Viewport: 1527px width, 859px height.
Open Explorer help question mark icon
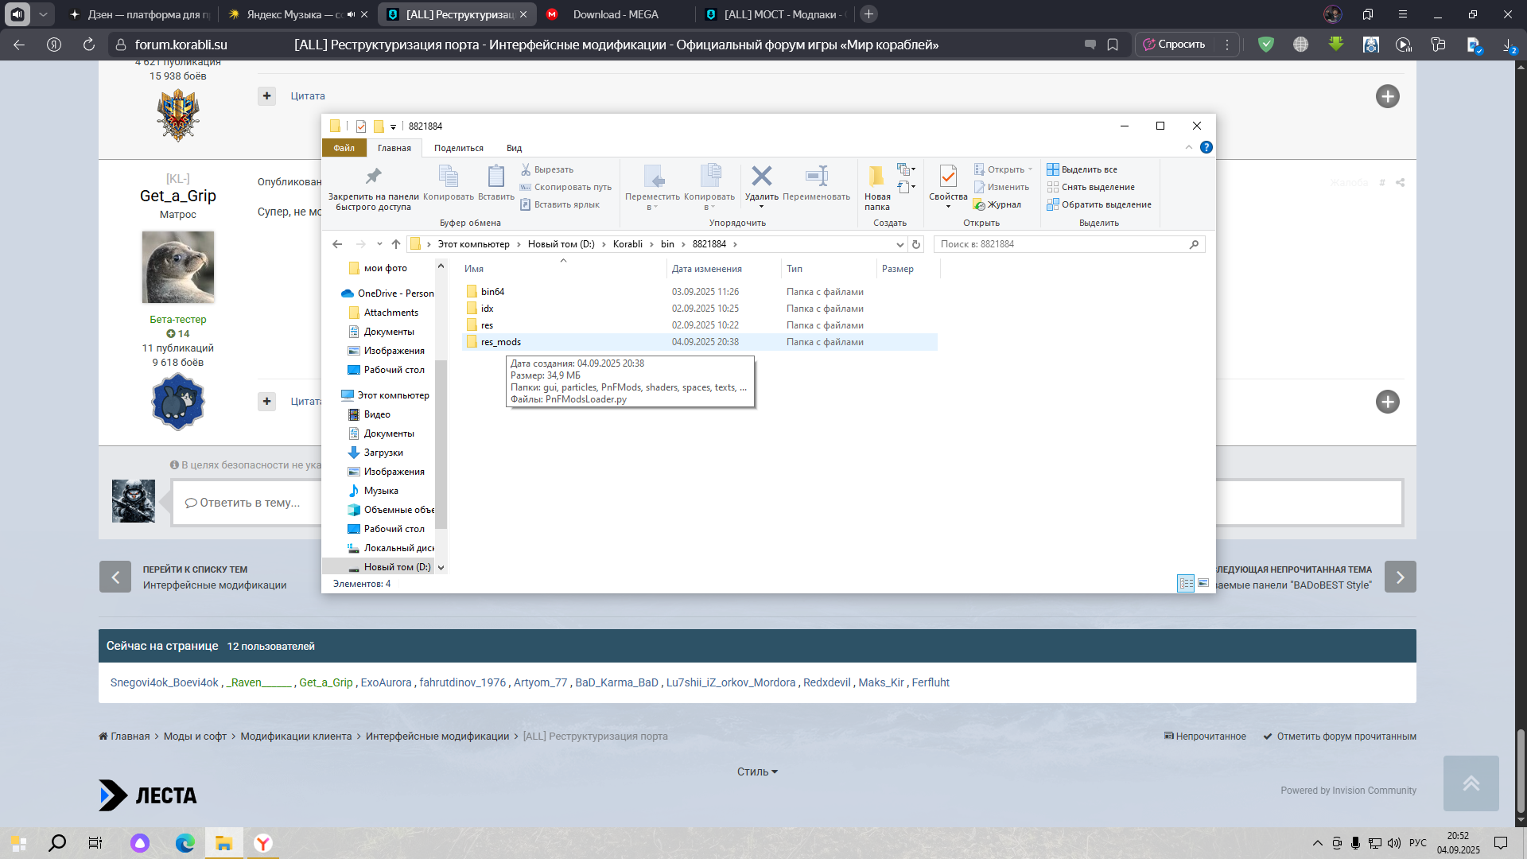pos(1206,147)
